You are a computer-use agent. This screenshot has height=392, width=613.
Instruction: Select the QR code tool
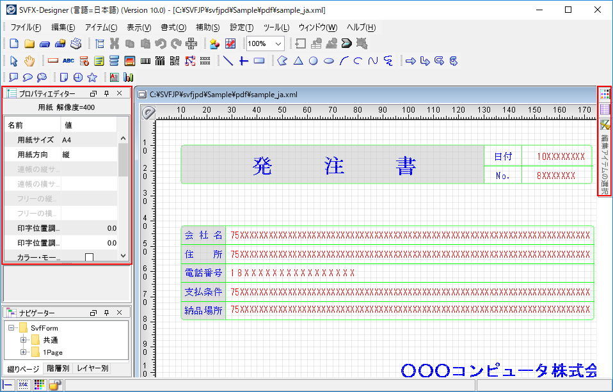[175, 61]
